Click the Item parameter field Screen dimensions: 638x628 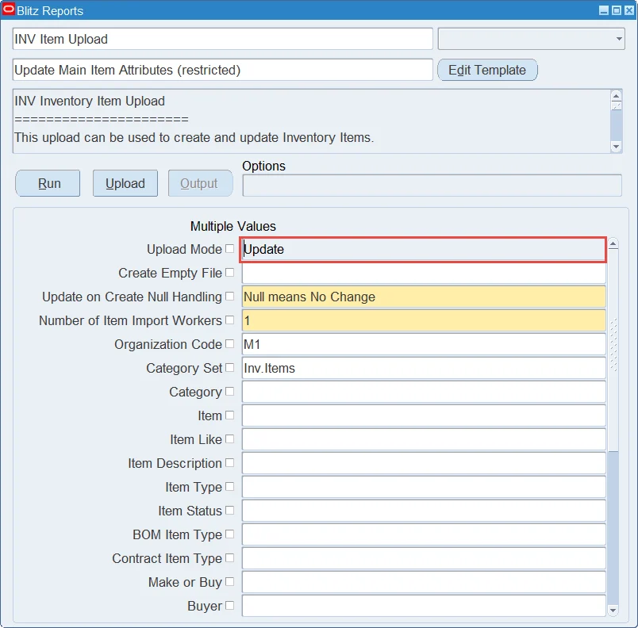[x=424, y=415]
